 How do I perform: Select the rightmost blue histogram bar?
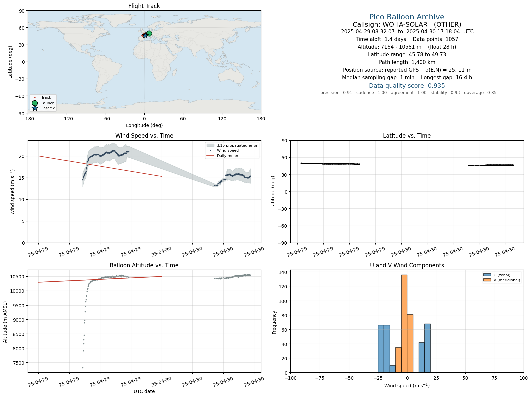pyautogui.click(x=427, y=348)
